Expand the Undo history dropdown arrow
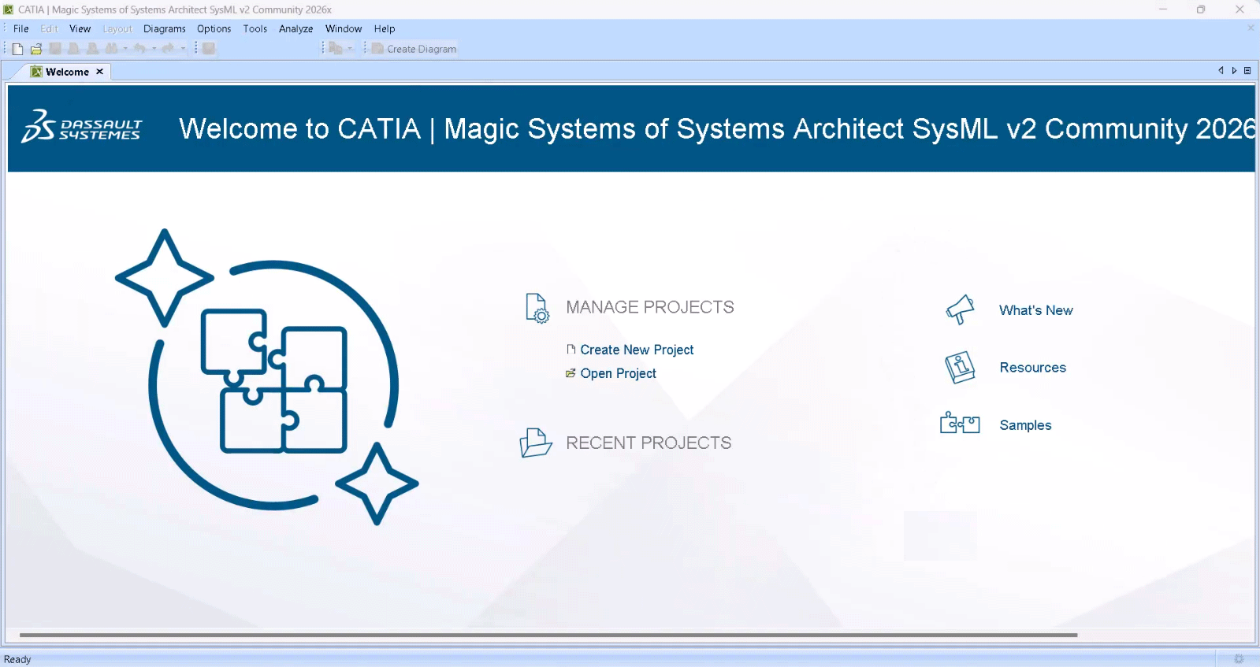Image resolution: width=1260 pixels, height=667 pixels. [x=154, y=49]
